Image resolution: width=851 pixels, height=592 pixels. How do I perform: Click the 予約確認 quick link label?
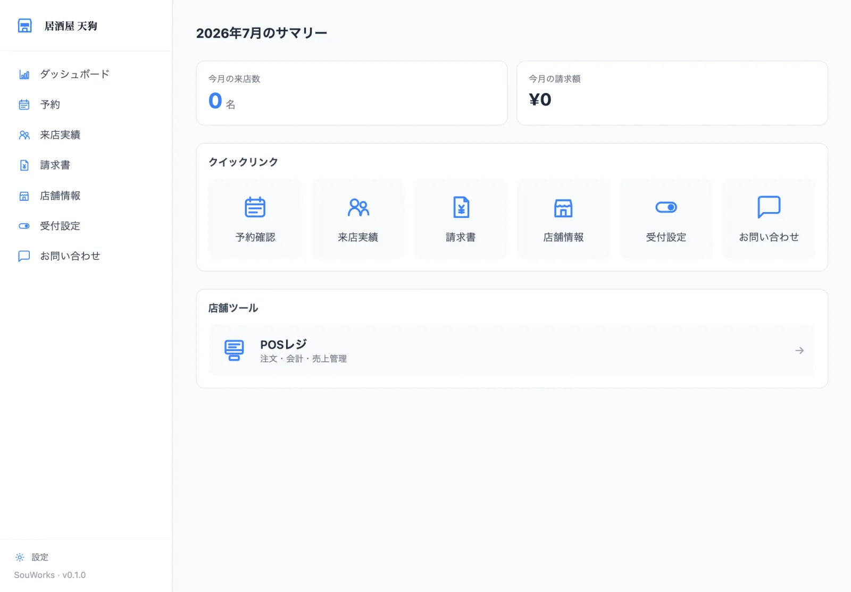(x=255, y=237)
